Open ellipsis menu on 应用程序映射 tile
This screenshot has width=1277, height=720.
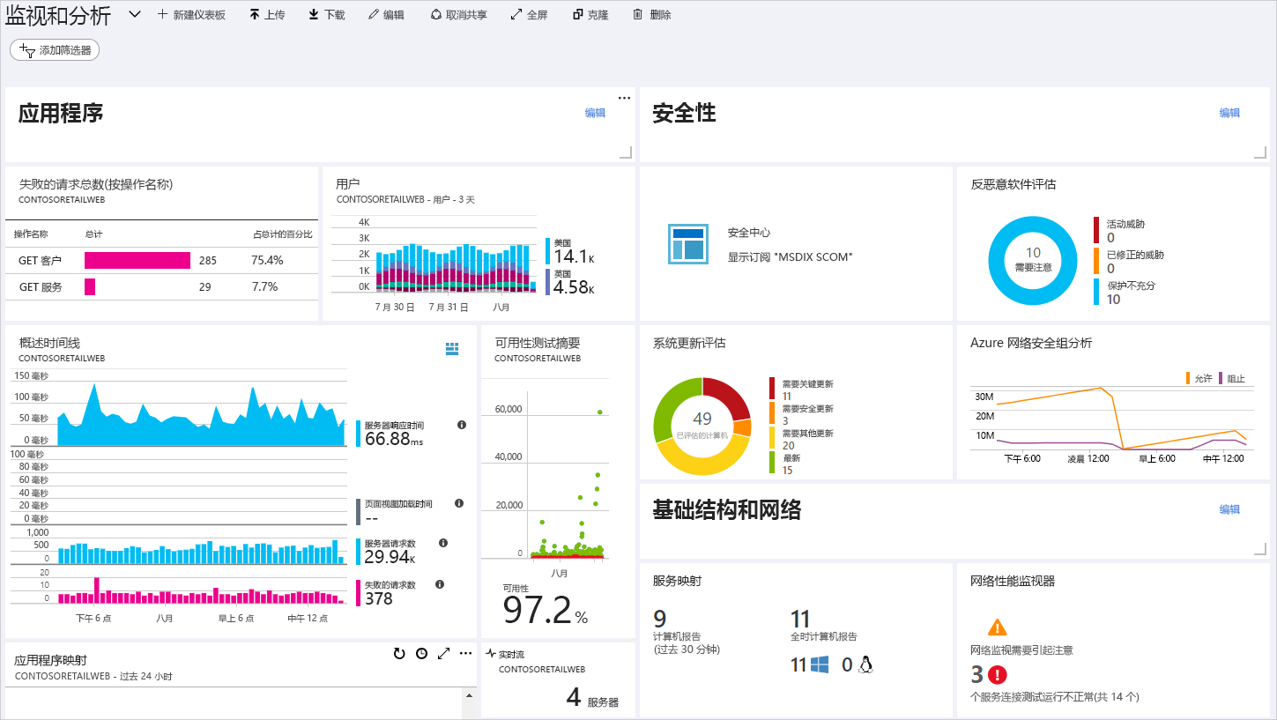pyautogui.click(x=466, y=653)
